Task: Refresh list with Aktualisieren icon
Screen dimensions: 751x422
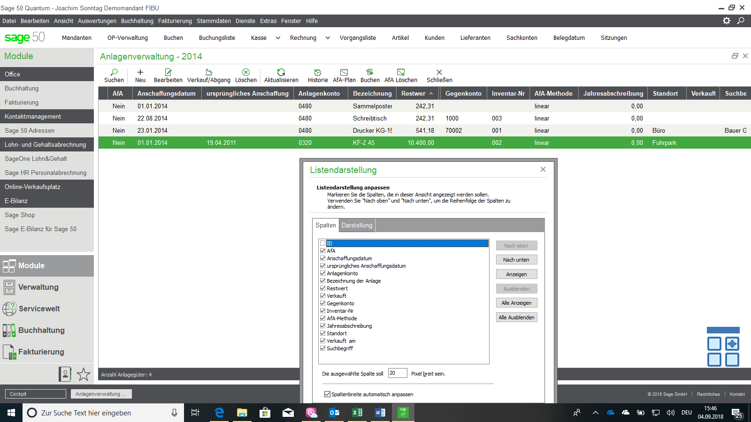Action: [281, 72]
